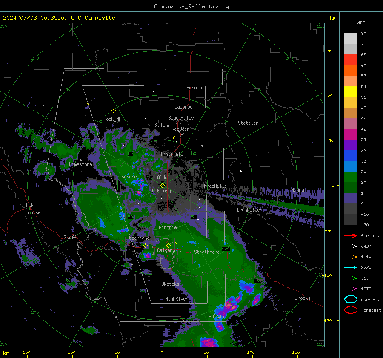Click the -30 dBZ legend value
The height and width of the screenshot is (358, 383).
(365, 225)
